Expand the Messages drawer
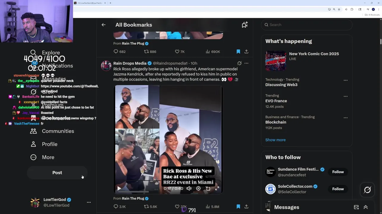The height and width of the screenshot is (214, 382). 366,207
